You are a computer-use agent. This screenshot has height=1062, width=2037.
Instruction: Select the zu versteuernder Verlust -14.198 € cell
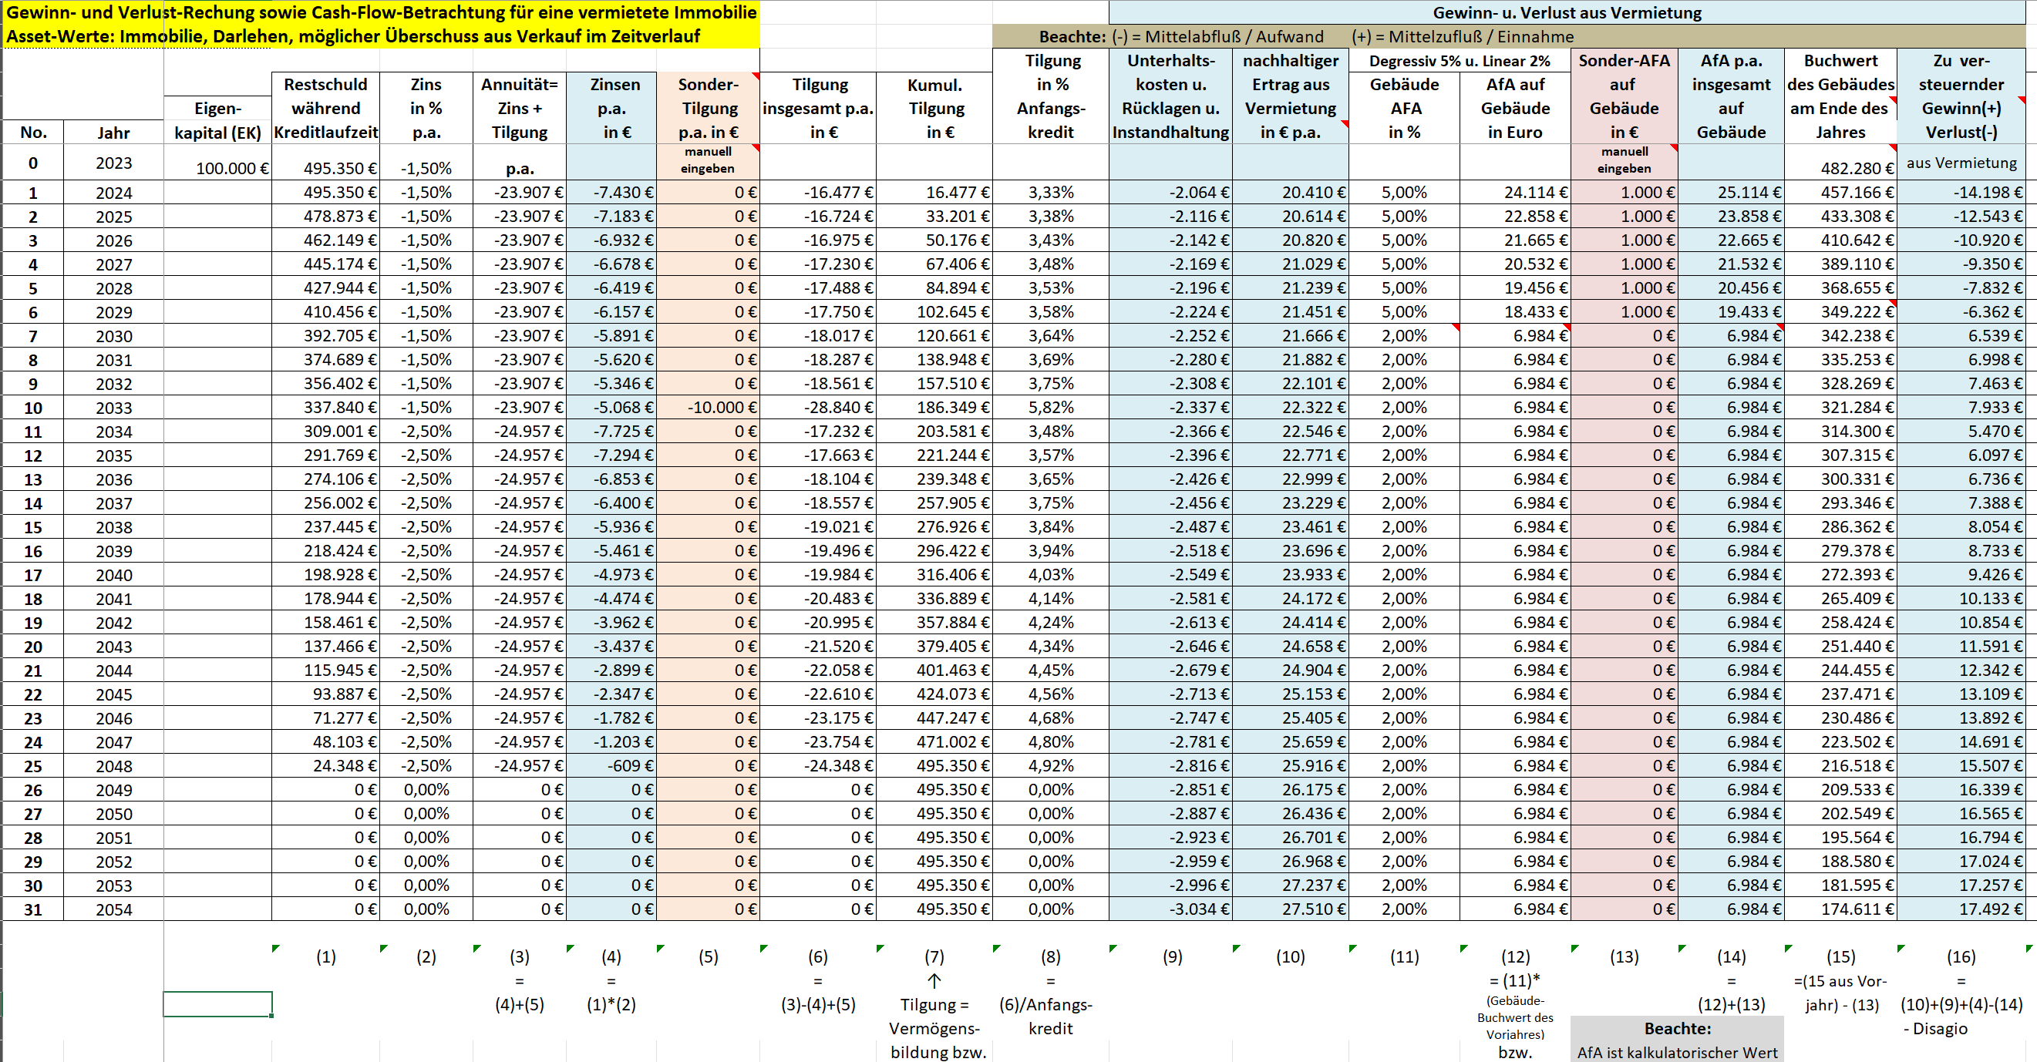tap(1961, 192)
